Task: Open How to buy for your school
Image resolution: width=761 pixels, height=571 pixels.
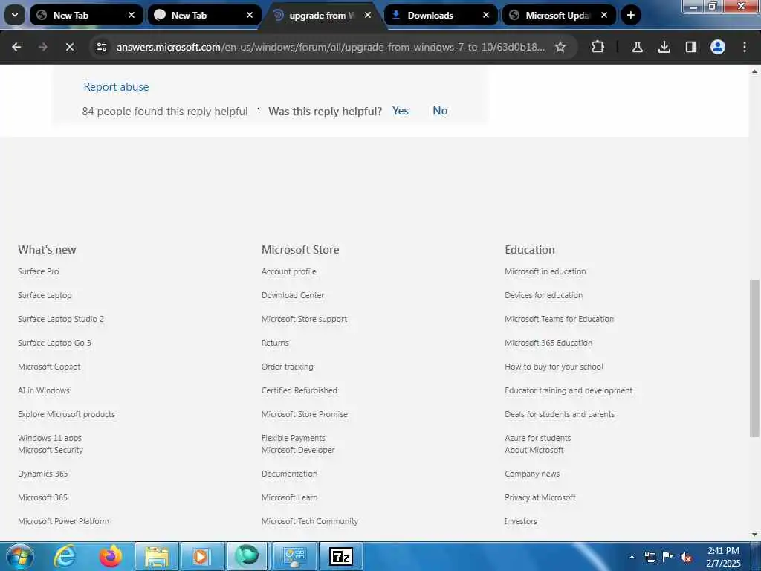Action: tap(554, 367)
